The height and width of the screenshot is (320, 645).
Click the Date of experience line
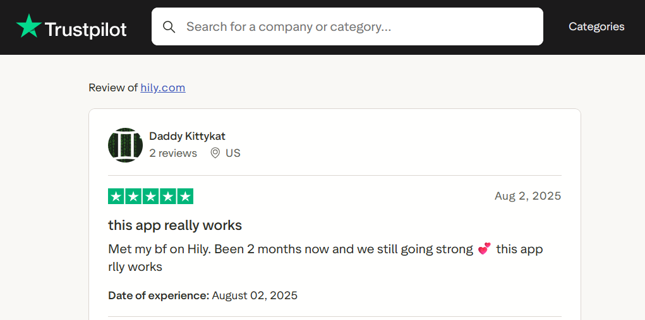click(203, 295)
